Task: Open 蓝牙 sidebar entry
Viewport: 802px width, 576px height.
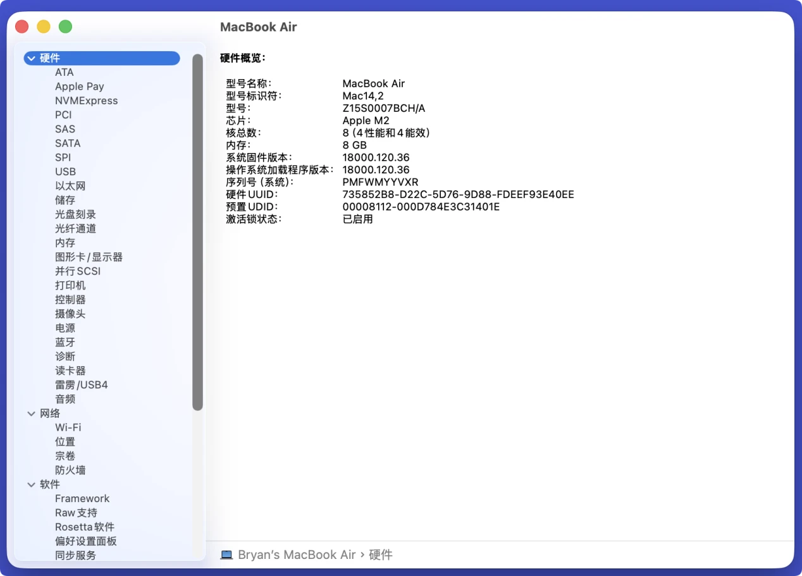Action: (x=65, y=342)
